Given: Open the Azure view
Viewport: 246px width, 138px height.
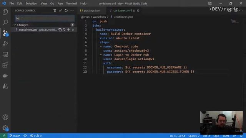Looking at the screenshot, I should pos(5,86).
